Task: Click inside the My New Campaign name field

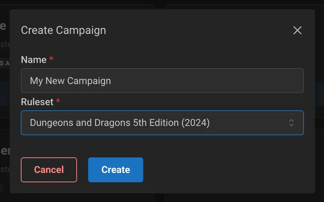Action: tap(162, 81)
